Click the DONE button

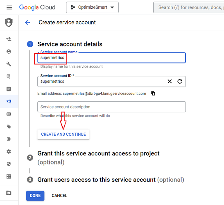35,196
